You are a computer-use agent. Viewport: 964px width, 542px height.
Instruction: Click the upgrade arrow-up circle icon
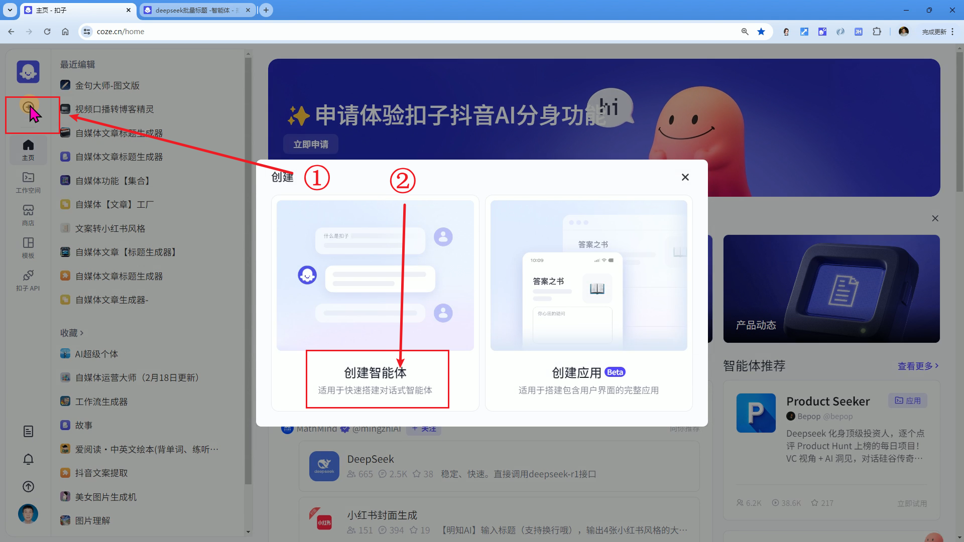pos(28,487)
